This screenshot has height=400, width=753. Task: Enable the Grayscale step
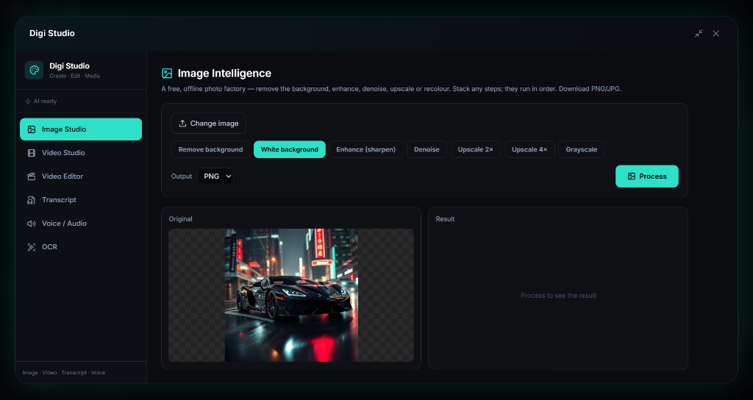[582, 149]
